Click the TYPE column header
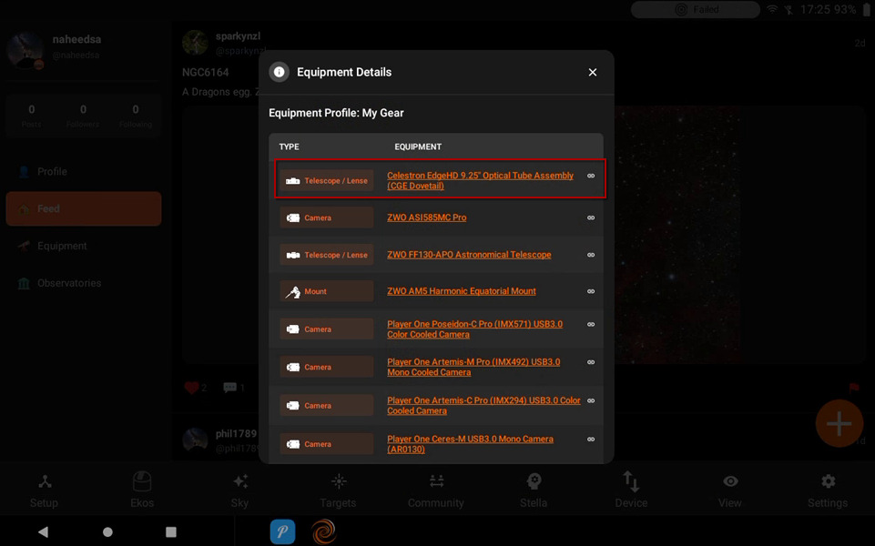 pos(289,147)
